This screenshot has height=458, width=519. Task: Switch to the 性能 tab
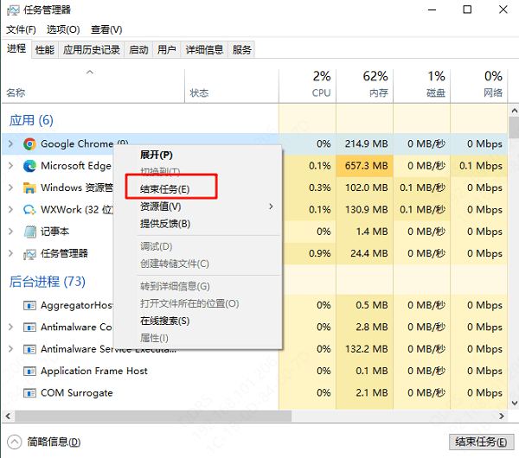(44, 50)
